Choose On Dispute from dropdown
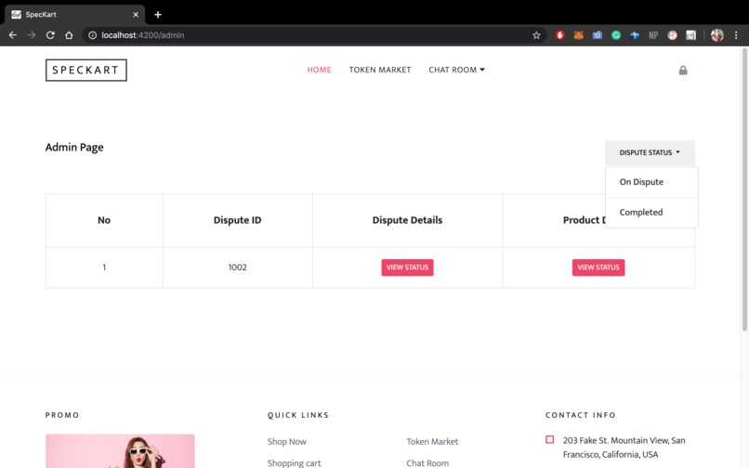The width and height of the screenshot is (749, 468). pyautogui.click(x=651, y=182)
